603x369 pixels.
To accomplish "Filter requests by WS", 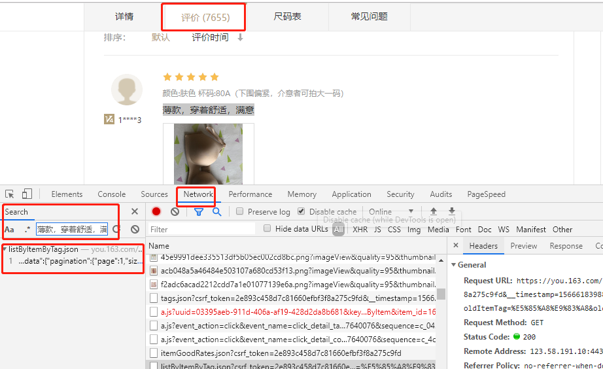I will point(504,230).
